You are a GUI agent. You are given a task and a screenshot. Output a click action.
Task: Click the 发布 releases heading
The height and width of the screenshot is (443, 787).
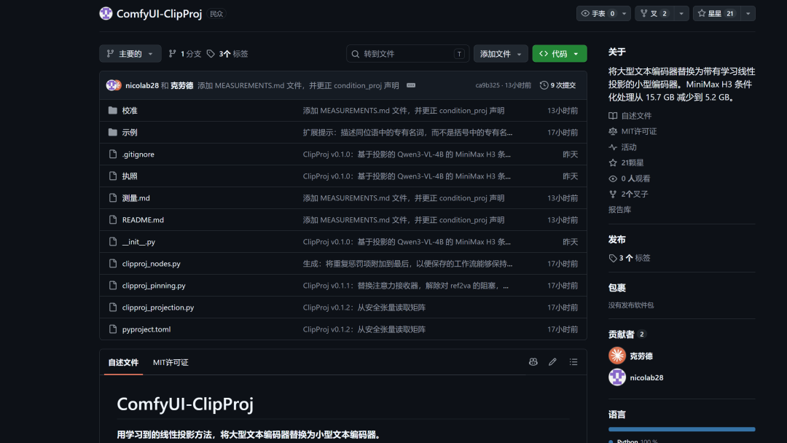[x=617, y=239]
